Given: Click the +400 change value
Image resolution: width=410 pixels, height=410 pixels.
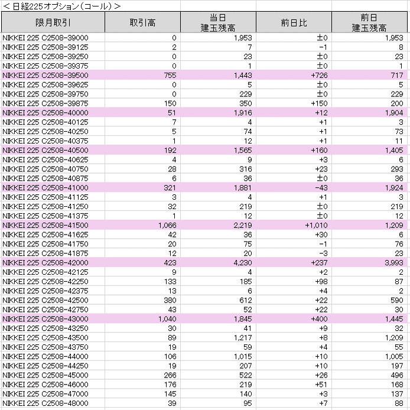Looking at the screenshot, I should point(319,319).
